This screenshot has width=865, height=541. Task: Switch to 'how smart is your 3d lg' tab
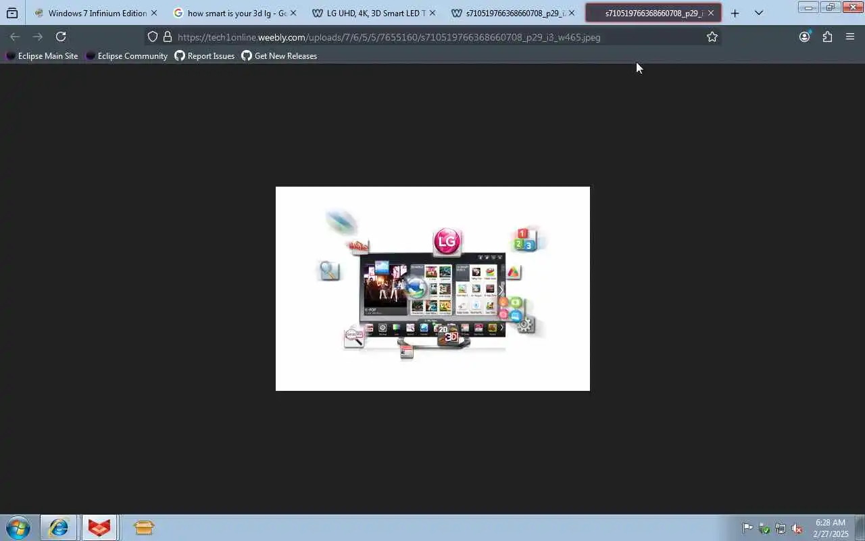tap(237, 13)
